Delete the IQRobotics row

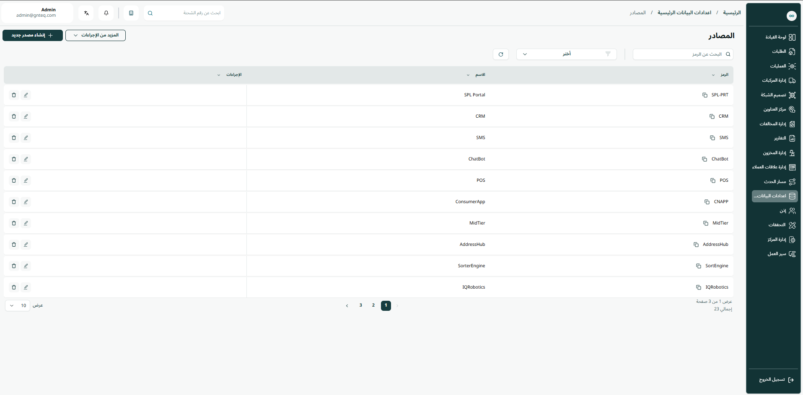click(x=14, y=287)
